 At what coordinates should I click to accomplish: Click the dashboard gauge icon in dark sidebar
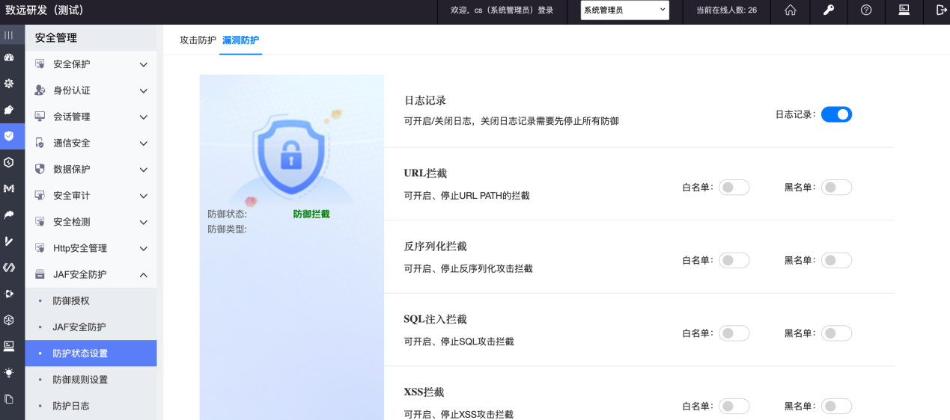pos(9,58)
